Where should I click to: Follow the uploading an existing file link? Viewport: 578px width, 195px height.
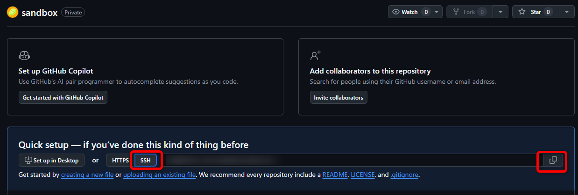(x=158, y=175)
